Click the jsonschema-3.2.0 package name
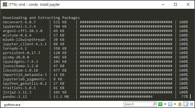This screenshot has height=108, width=195. pyautogui.click(x=20, y=66)
